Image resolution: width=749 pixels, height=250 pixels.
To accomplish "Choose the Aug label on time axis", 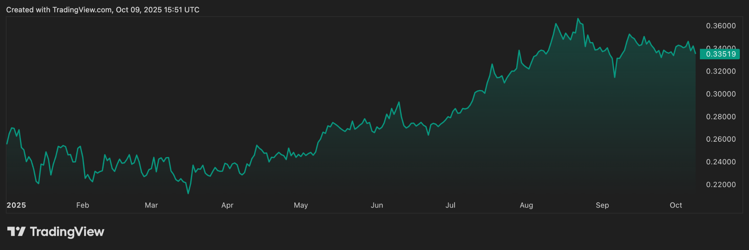I will (x=526, y=205).
